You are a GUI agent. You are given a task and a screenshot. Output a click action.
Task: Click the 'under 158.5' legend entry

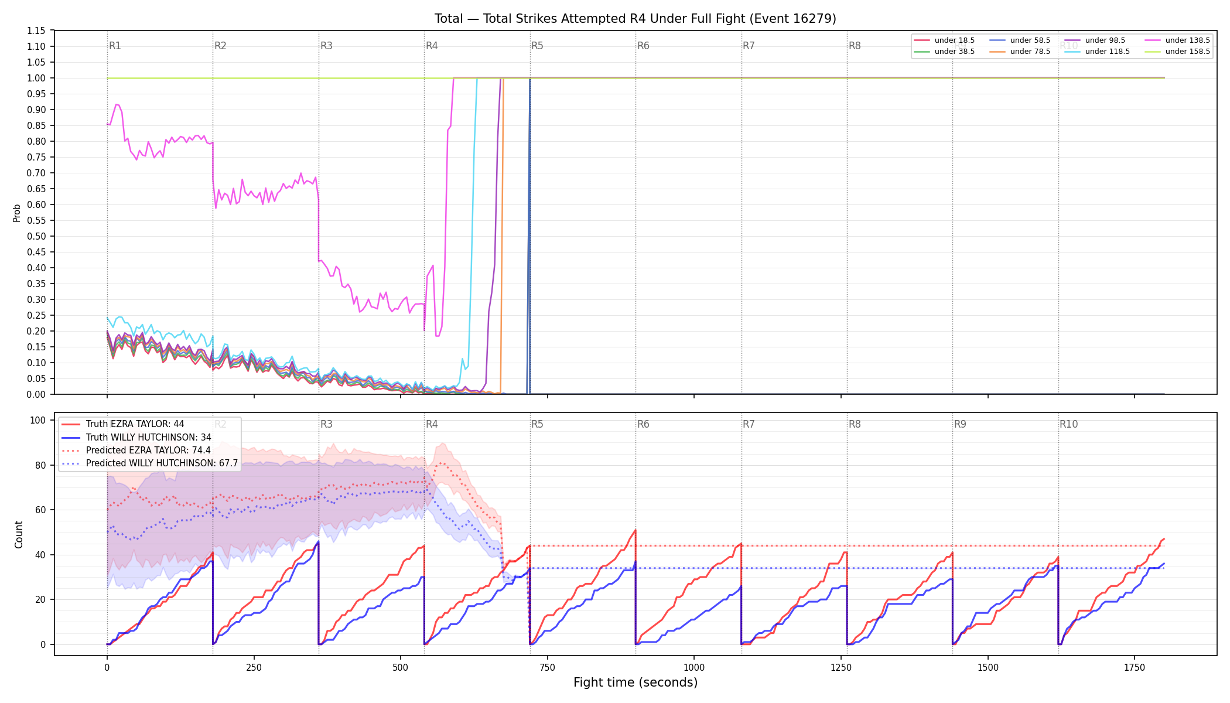point(1177,52)
